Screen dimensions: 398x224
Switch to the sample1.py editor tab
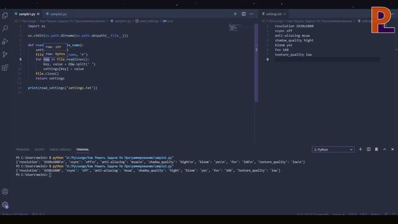click(27, 14)
